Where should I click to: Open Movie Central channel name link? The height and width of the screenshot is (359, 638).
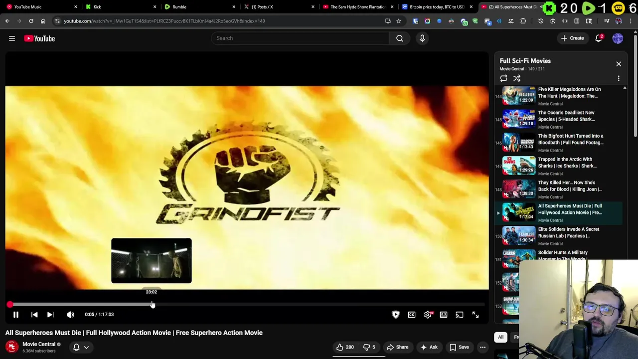(x=39, y=344)
